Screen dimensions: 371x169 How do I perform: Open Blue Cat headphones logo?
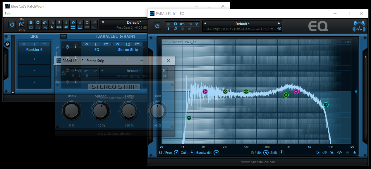coord(360,27)
